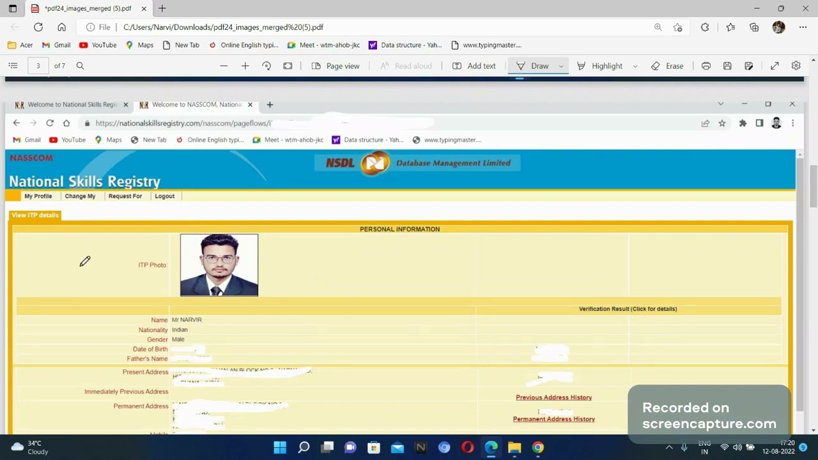Refresh the Edge page

point(38,27)
